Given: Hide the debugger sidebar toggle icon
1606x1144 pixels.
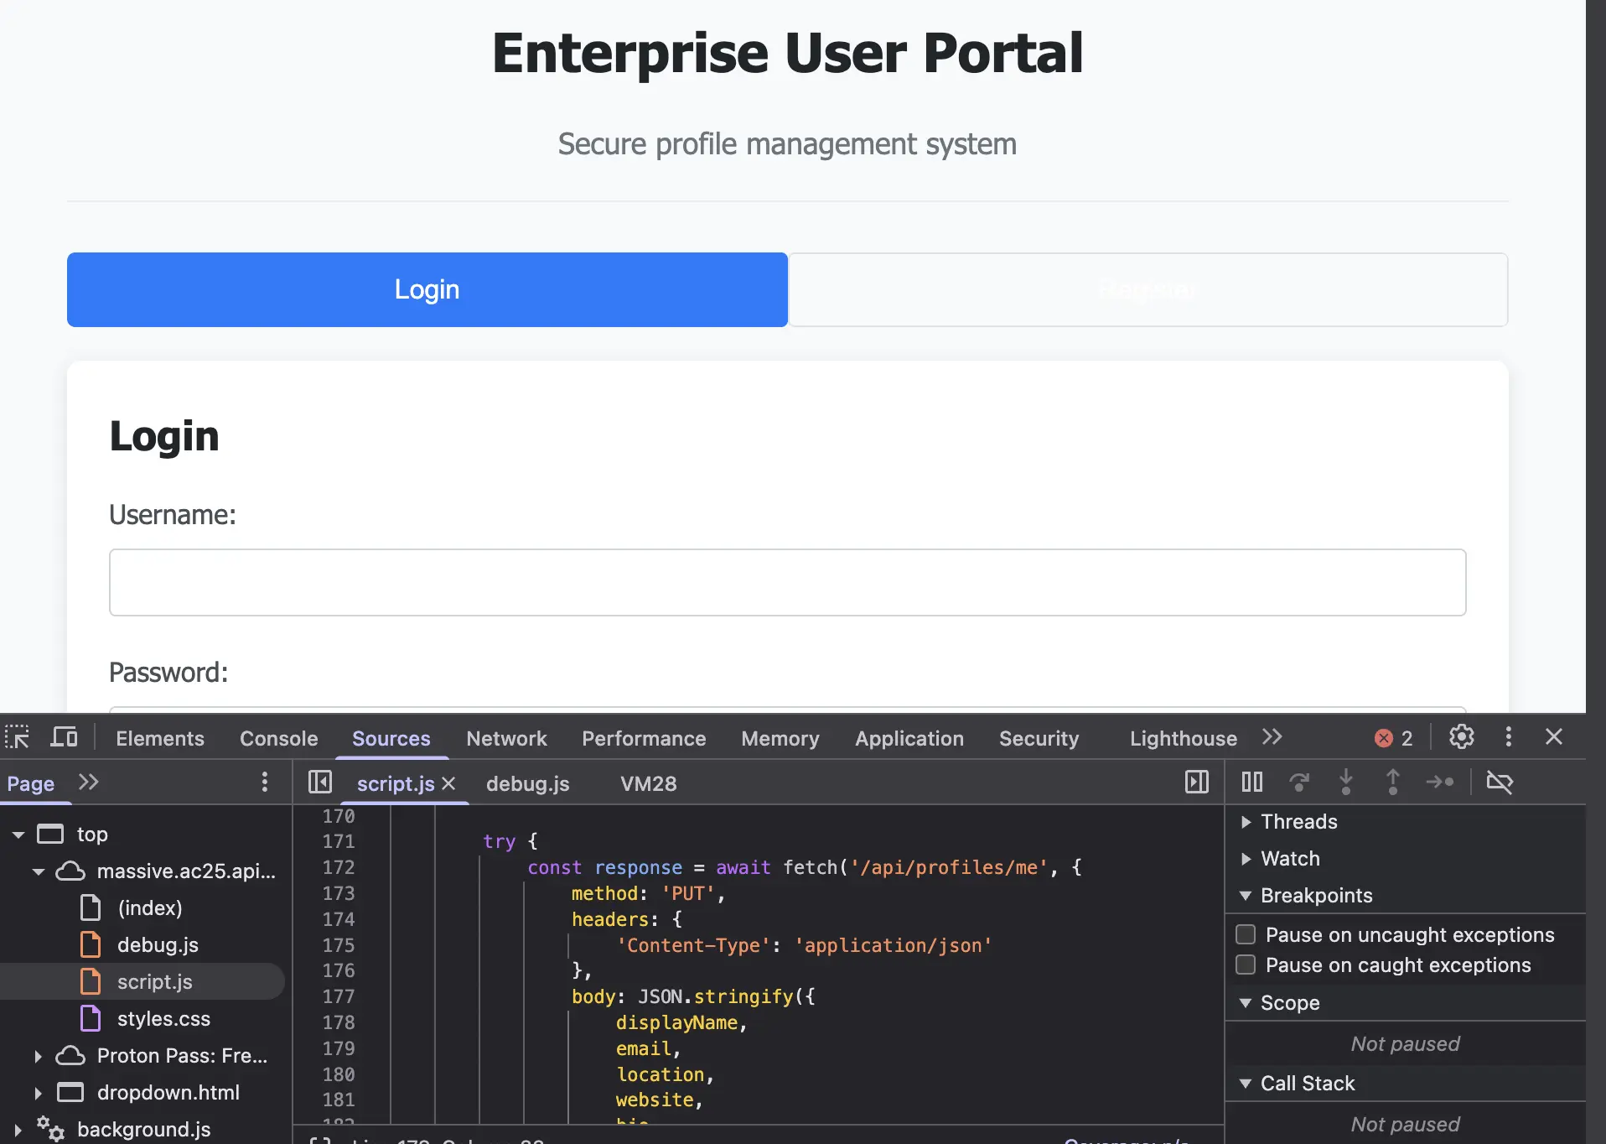Looking at the screenshot, I should tap(1197, 783).
